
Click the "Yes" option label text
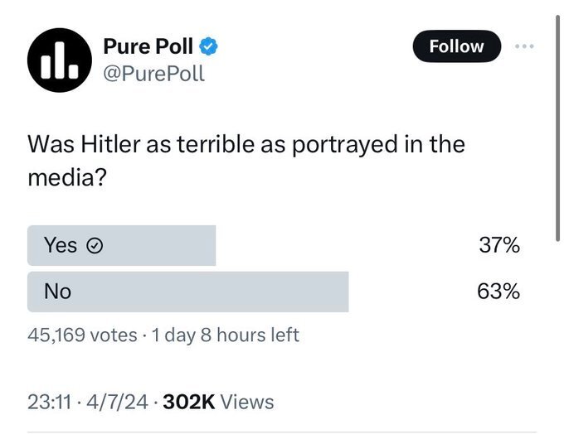click(61, 246)
